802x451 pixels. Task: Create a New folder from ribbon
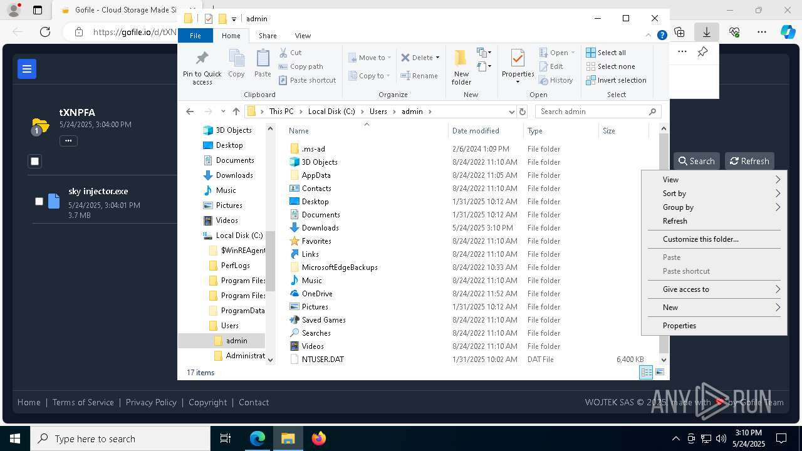tap(461, 68)
